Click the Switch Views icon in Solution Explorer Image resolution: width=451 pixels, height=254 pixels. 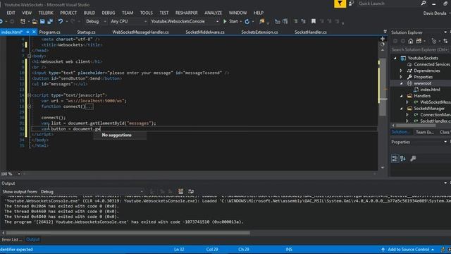tap(419, 41)
